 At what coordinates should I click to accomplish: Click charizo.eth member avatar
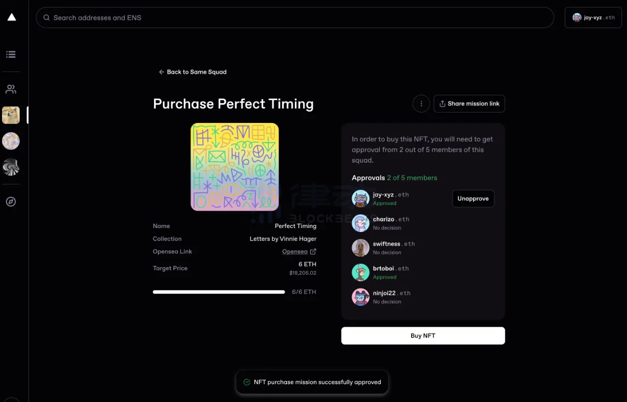point(360,223)
